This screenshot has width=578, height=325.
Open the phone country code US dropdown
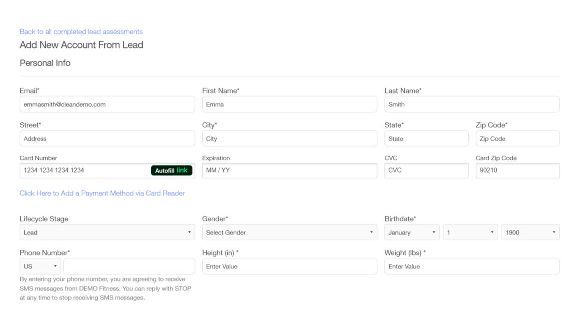point(40,266)
